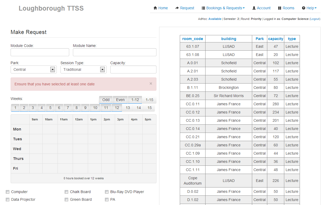This screenshot has height=205, width=332.
Task: Toggle week 6 button
Action: [59, 108]
